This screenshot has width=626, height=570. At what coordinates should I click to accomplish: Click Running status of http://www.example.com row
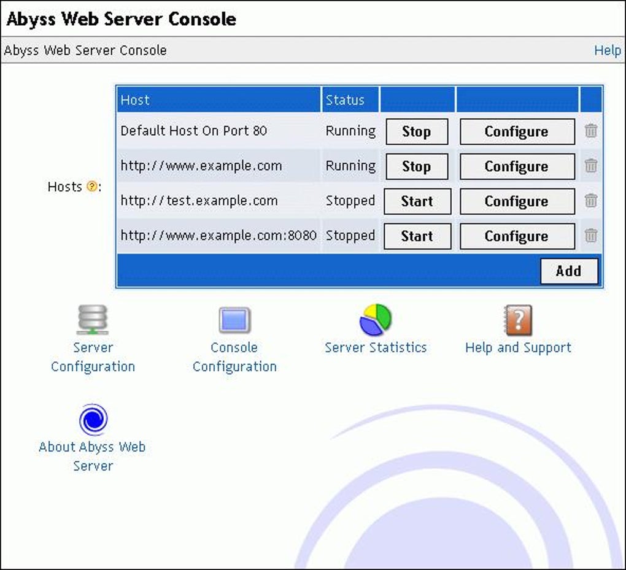tap(350, 166)
